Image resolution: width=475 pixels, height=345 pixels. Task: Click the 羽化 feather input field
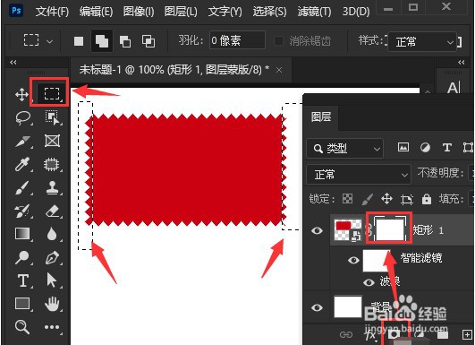pos(237,40)
